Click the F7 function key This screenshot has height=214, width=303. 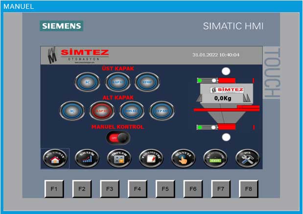point(221,189)
